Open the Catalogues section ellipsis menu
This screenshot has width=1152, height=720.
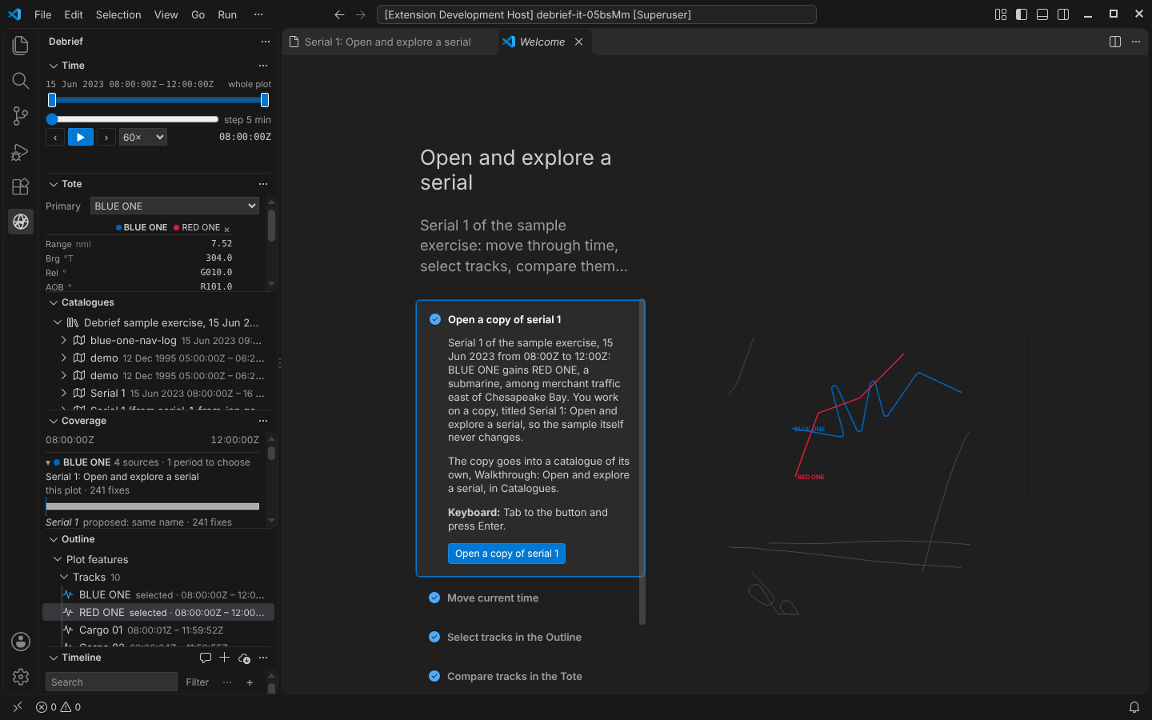[263, 302]
